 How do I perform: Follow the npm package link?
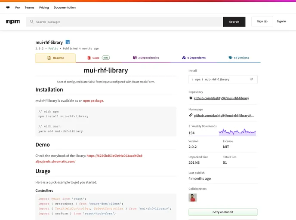tap(93, 101)
